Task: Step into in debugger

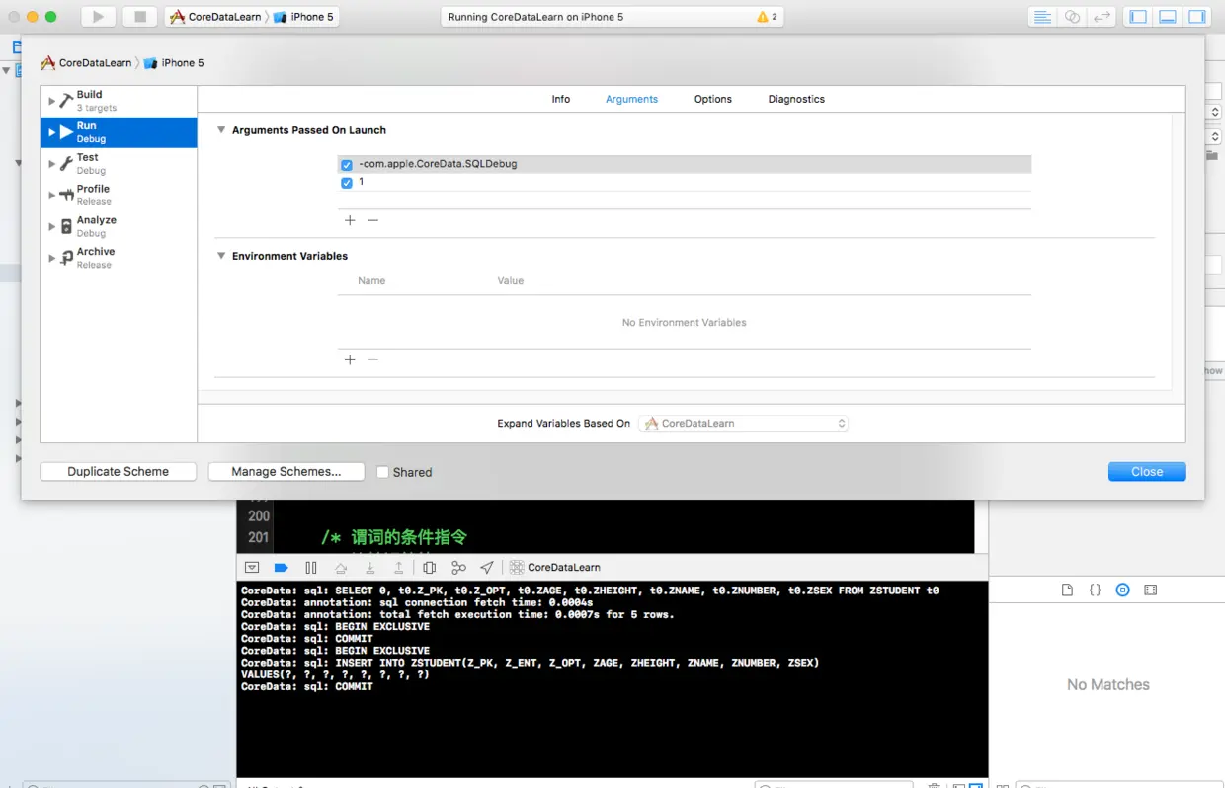Action: tap(370, 568)
